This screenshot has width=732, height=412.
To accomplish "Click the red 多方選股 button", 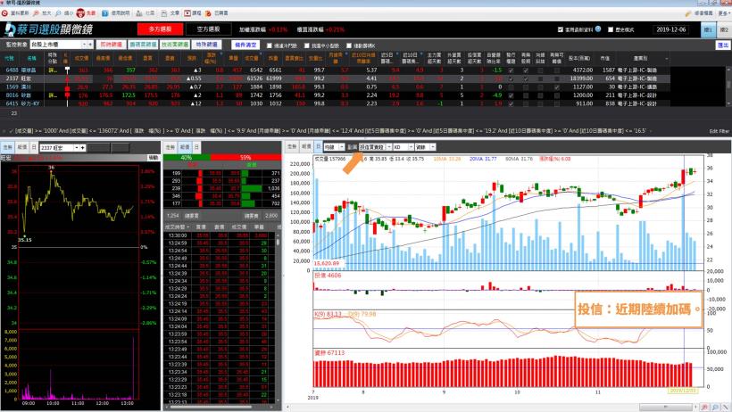I will (160, 29).
